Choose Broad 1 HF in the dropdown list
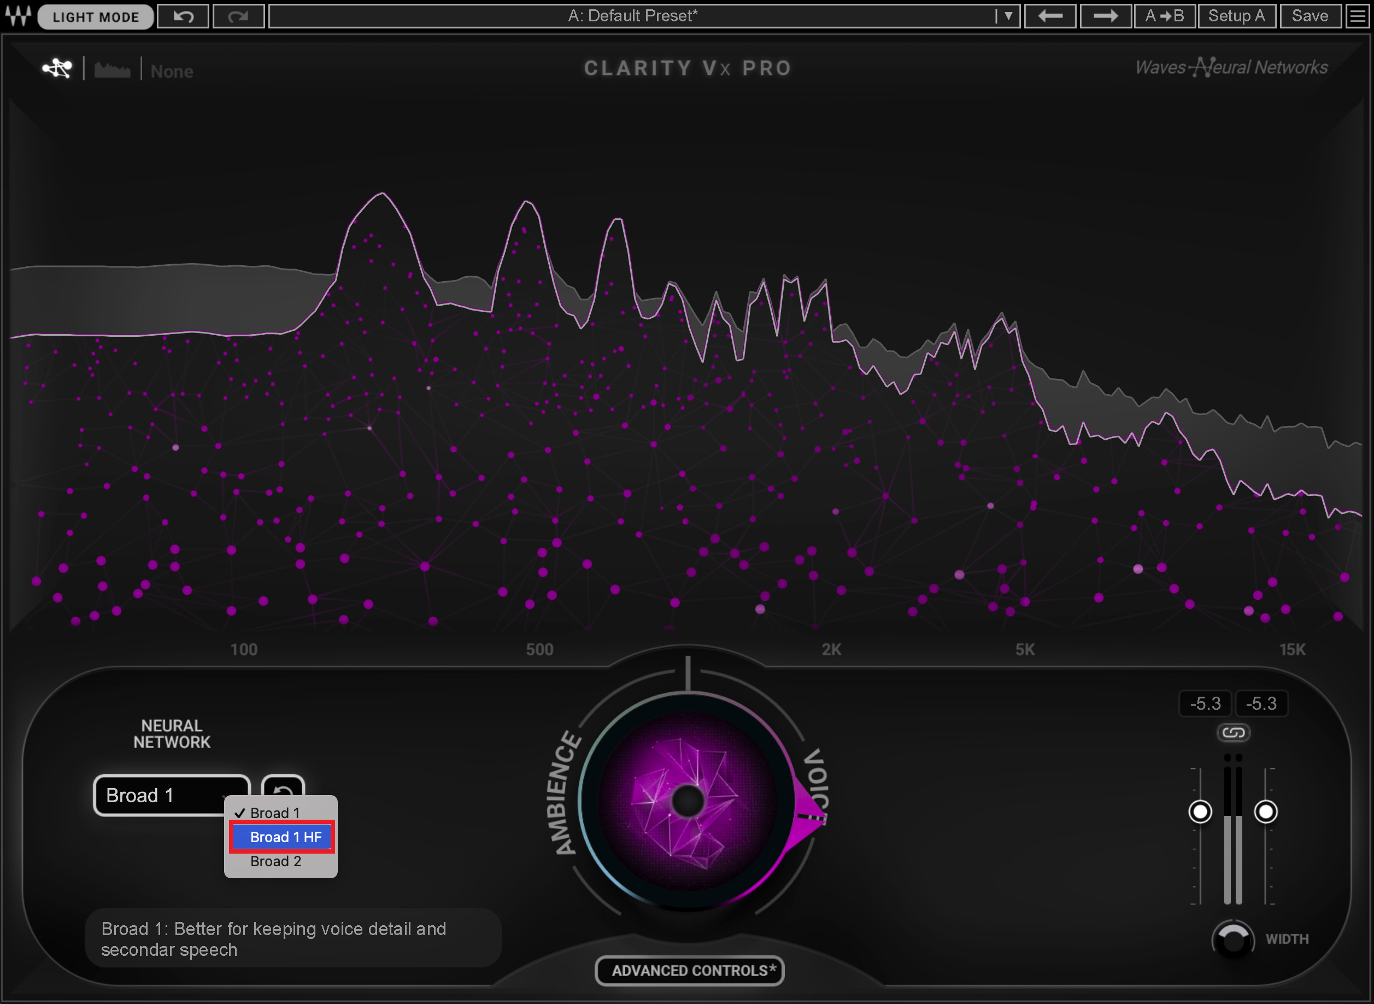The image size is (1374, 1004). tap(282, 837)
